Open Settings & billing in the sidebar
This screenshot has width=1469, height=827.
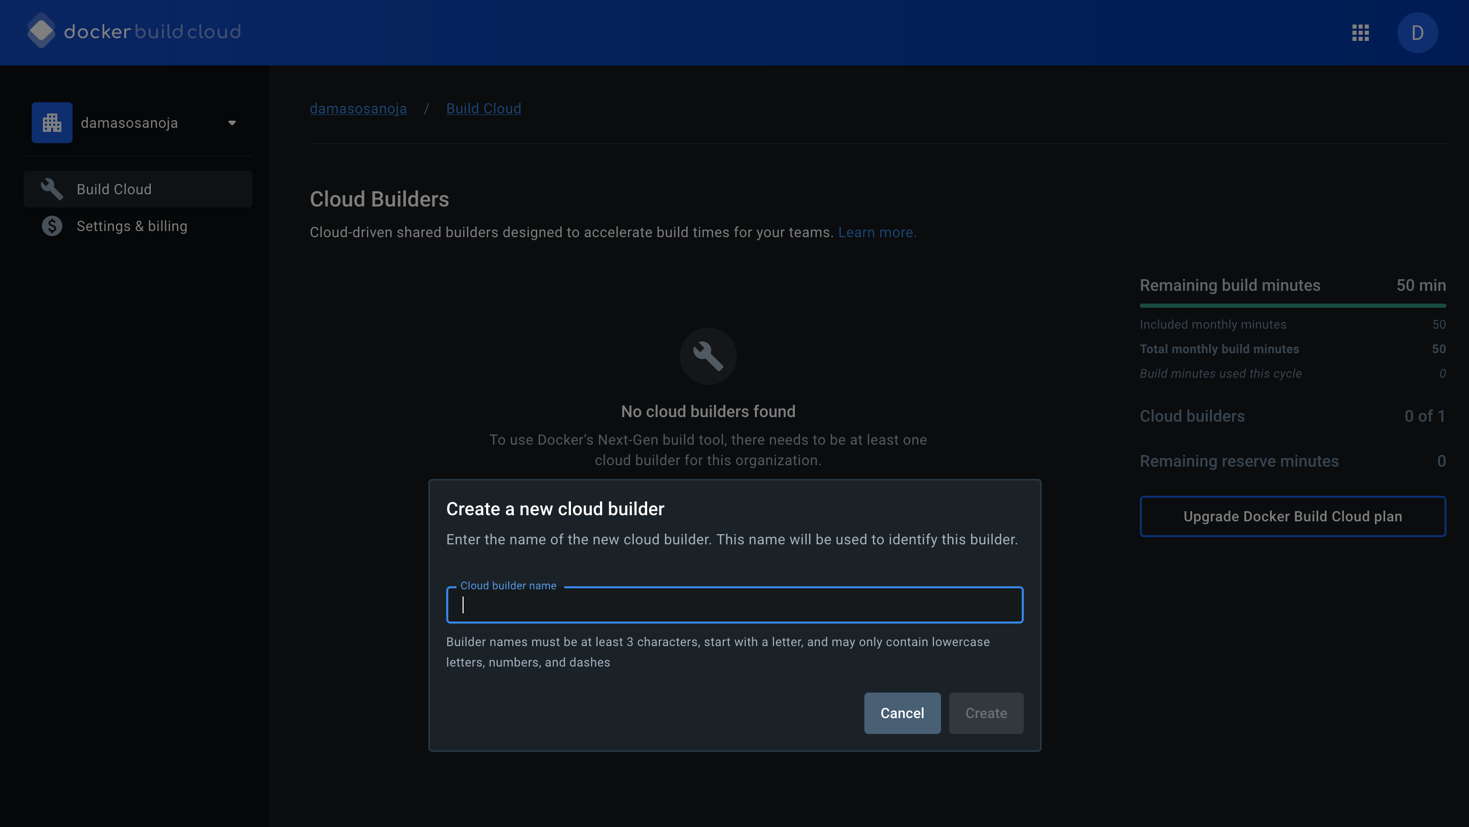tap(132, 226)
